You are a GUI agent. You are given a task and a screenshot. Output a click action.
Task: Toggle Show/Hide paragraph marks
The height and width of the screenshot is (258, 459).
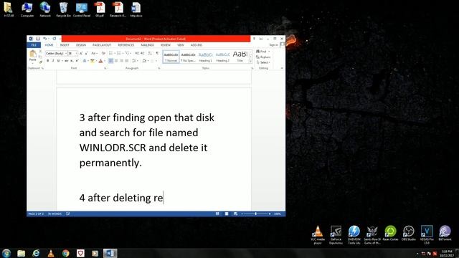[157, 53]
